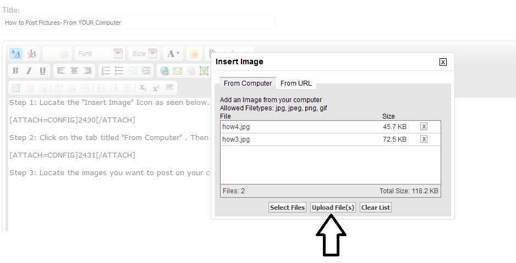This screenshot has height=263, width=516.
Task: Select the From Computer tab
Action: pos(248,83)
